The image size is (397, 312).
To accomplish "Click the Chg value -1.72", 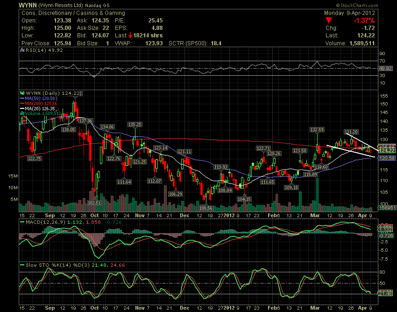I will click(x=368, y=28).
